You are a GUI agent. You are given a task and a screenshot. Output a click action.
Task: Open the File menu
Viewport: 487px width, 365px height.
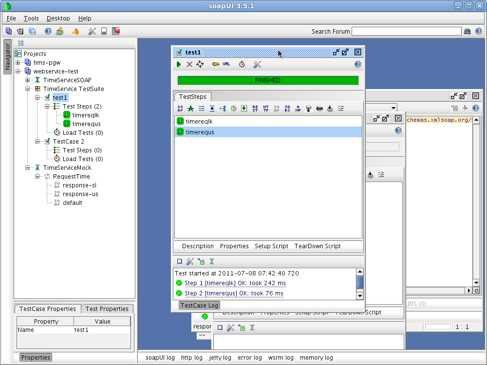[11, 18]
